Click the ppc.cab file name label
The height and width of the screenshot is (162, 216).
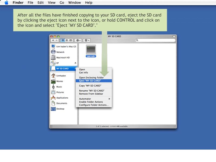(x=91, y=56)
